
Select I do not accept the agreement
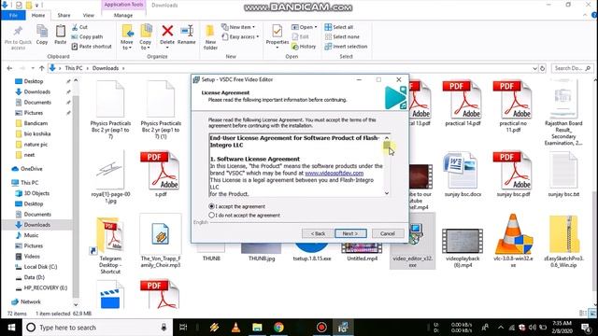[245, 216]
